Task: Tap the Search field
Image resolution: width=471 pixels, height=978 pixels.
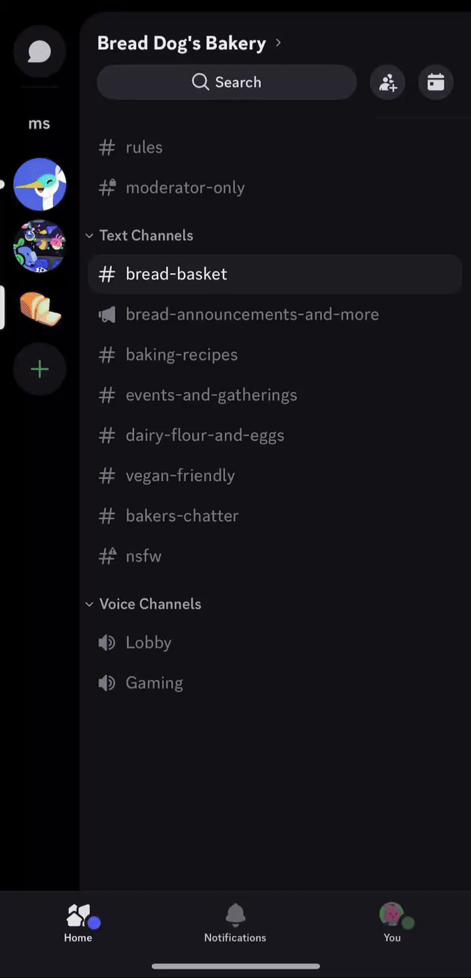Action: pos(226,82)
